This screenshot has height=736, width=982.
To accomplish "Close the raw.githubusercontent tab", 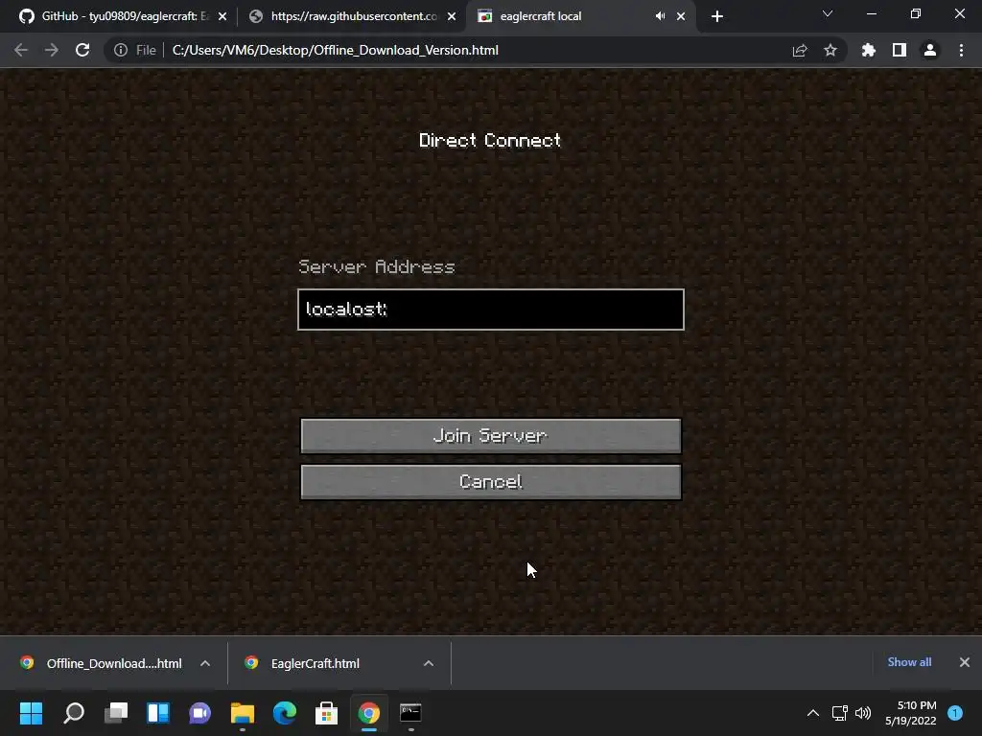I will coord(452,16).
